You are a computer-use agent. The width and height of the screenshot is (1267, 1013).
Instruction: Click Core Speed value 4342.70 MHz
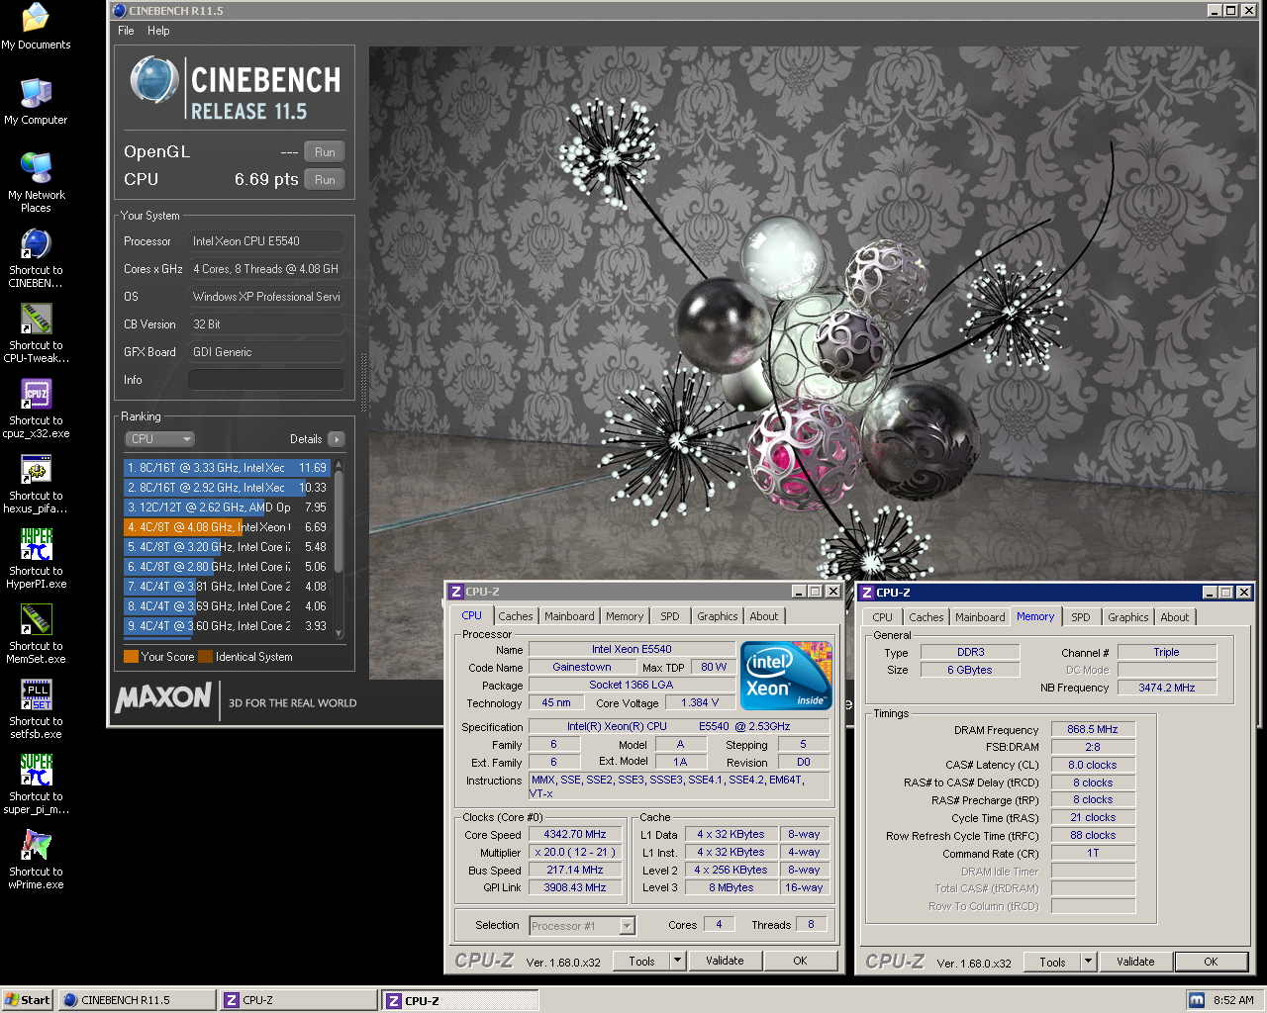(575, 835)
